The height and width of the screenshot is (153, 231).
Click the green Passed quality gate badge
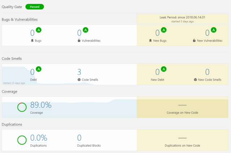35,7
